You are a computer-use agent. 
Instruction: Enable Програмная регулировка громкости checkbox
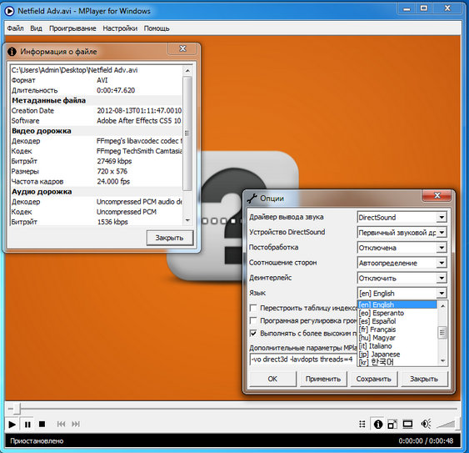(253, 320)
